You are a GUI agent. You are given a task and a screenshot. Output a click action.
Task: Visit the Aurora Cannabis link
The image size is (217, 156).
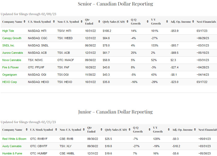(13, 53)
